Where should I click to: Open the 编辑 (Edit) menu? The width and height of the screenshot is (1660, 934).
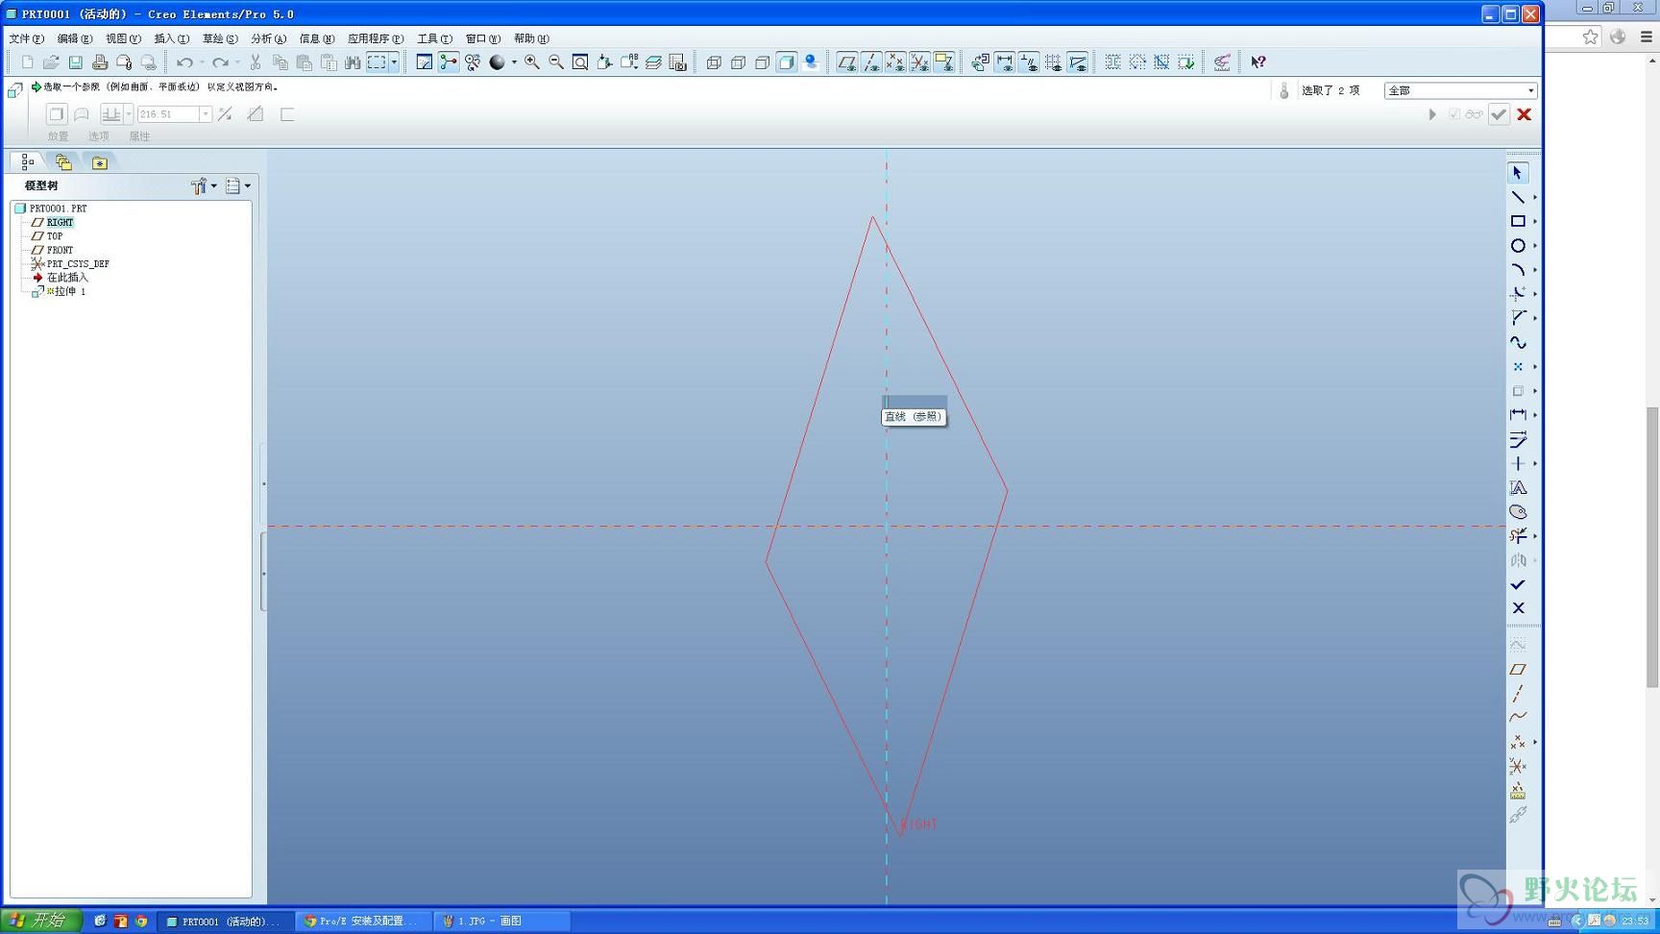point(74,38)
